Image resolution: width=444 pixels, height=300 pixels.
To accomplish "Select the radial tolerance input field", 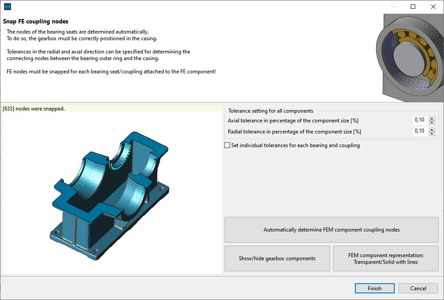I will 420,131.
